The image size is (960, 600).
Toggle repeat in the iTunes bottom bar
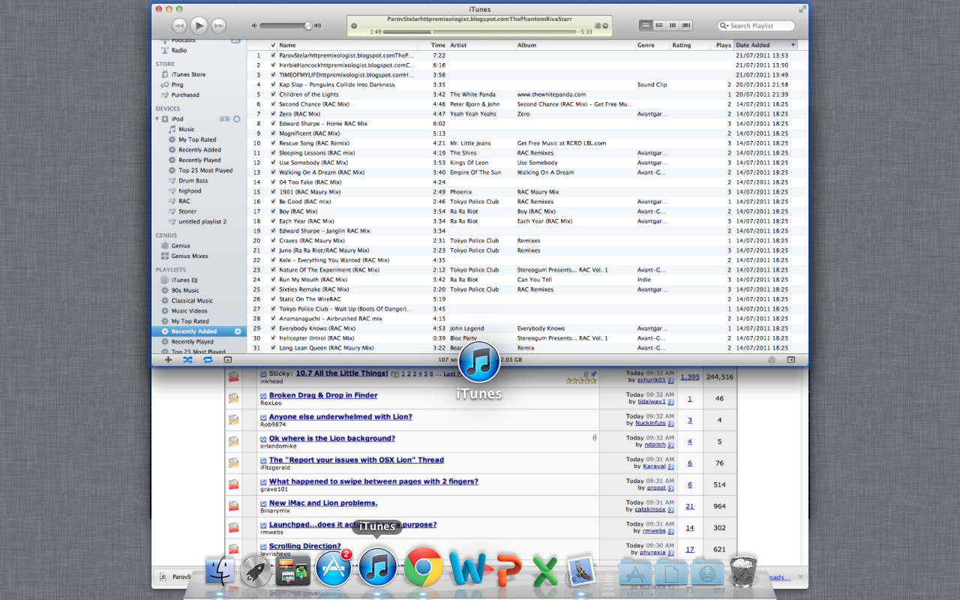[208, 359]
